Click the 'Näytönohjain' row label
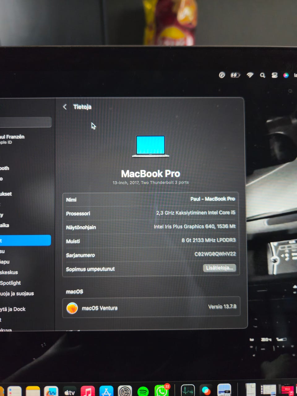 (x=81, y=227)
